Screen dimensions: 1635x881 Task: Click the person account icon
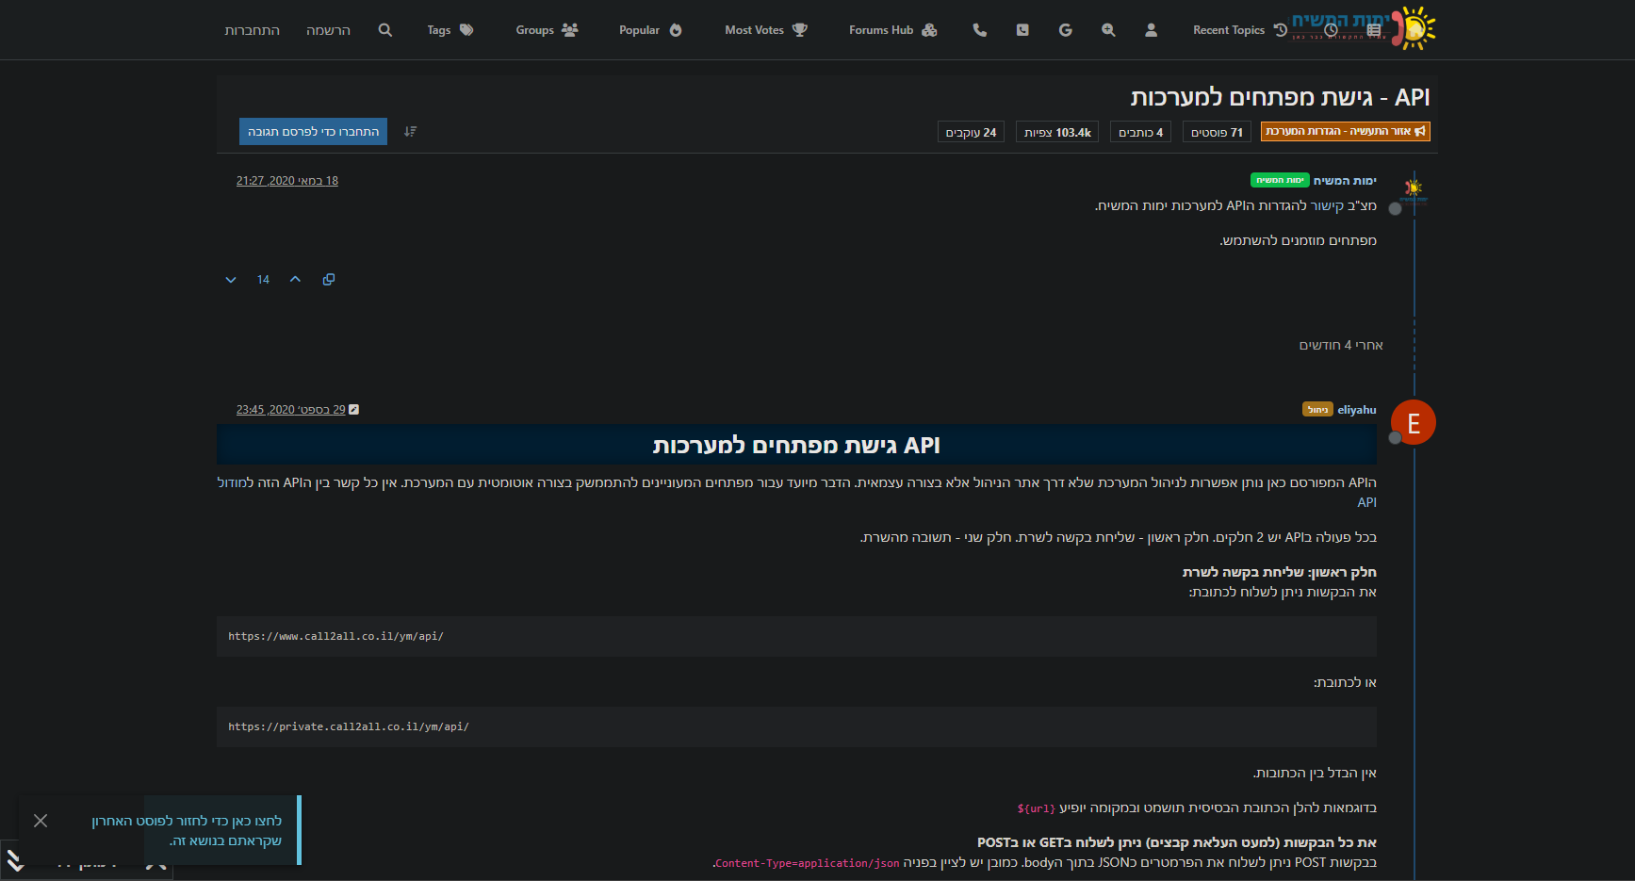point(1151,29)
